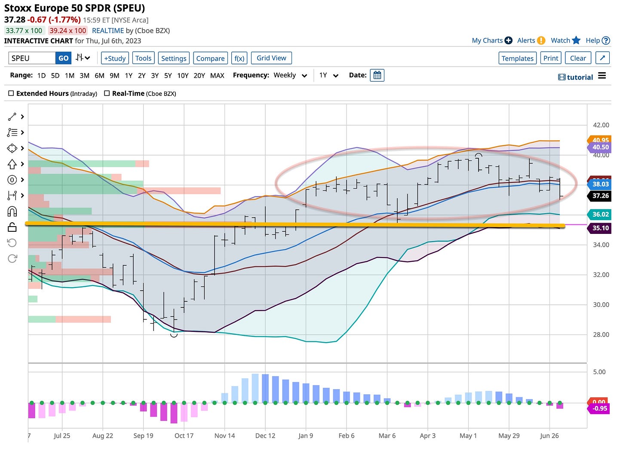Open the Tools button
The width and height of the screenshot is (626, 451).
[143, 58]
